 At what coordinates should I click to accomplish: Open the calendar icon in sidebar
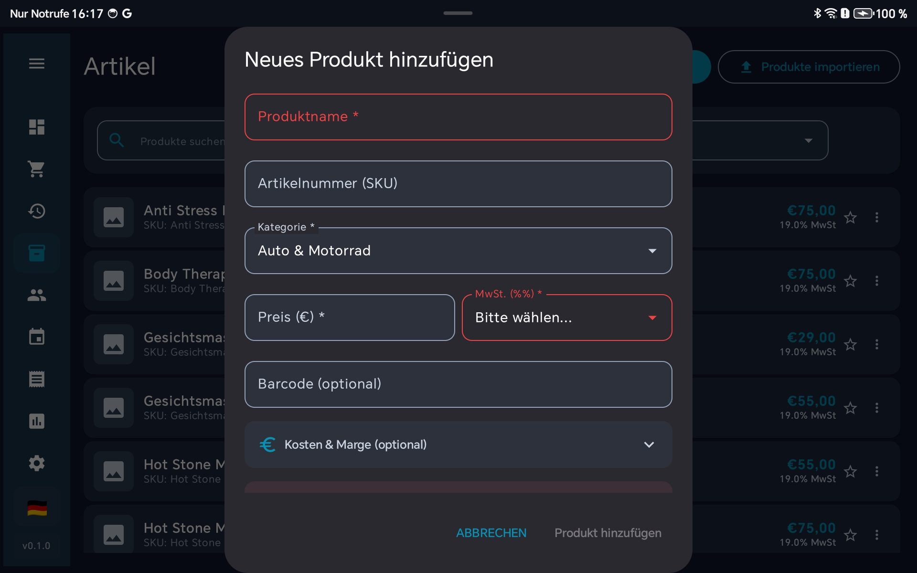point(37,337)
